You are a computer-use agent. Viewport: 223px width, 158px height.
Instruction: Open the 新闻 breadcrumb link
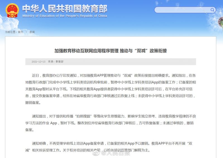pos(32,32)
